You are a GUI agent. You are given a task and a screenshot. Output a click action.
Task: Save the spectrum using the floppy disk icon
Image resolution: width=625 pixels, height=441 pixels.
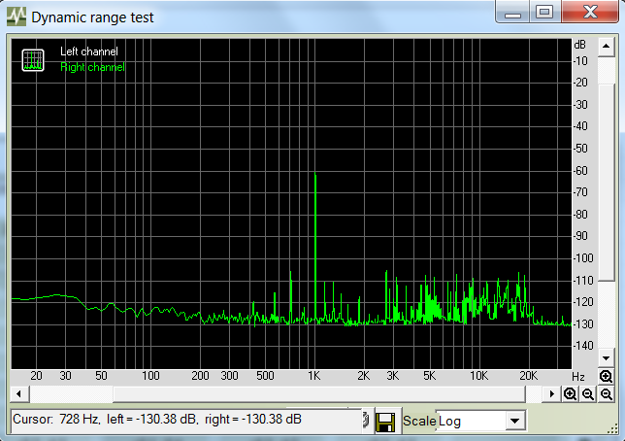385,421
